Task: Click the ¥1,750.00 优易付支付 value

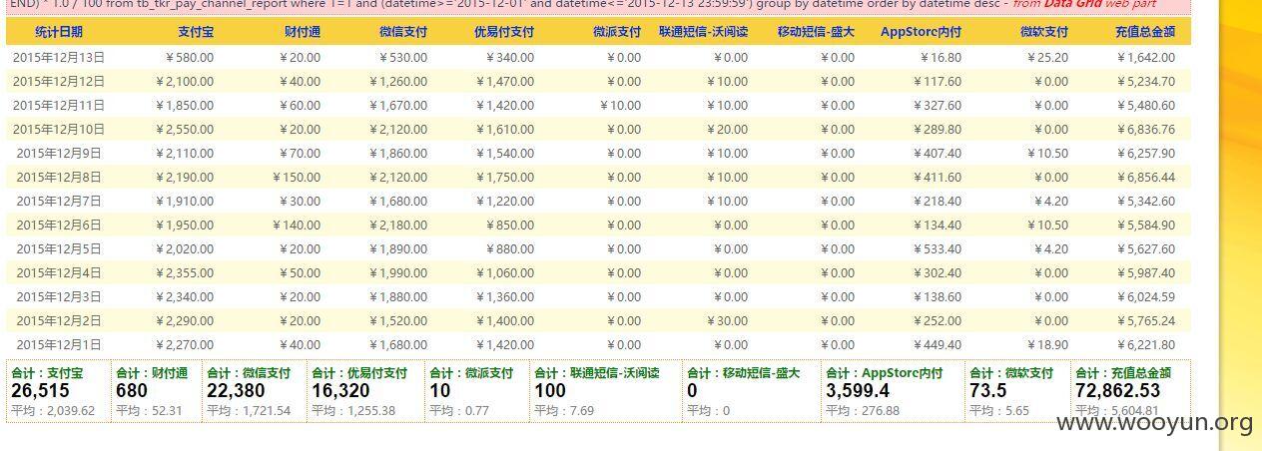Action: coord(503,178)
